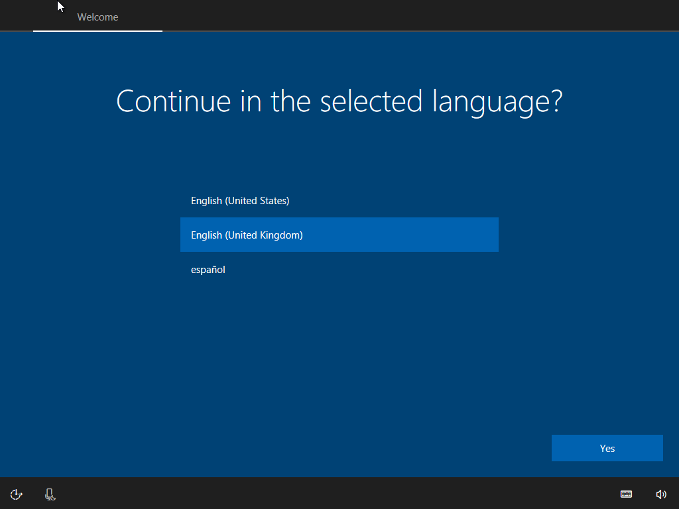Screen dimensions: 679x509
Task: Toggle the Cortana microphone mute icon
Action: pos(50,494)
